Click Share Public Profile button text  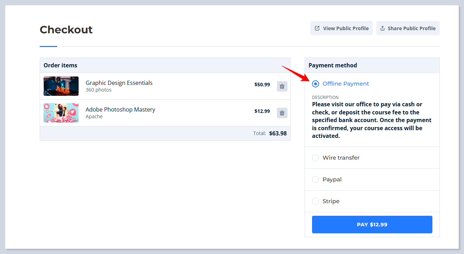point(411,28)
